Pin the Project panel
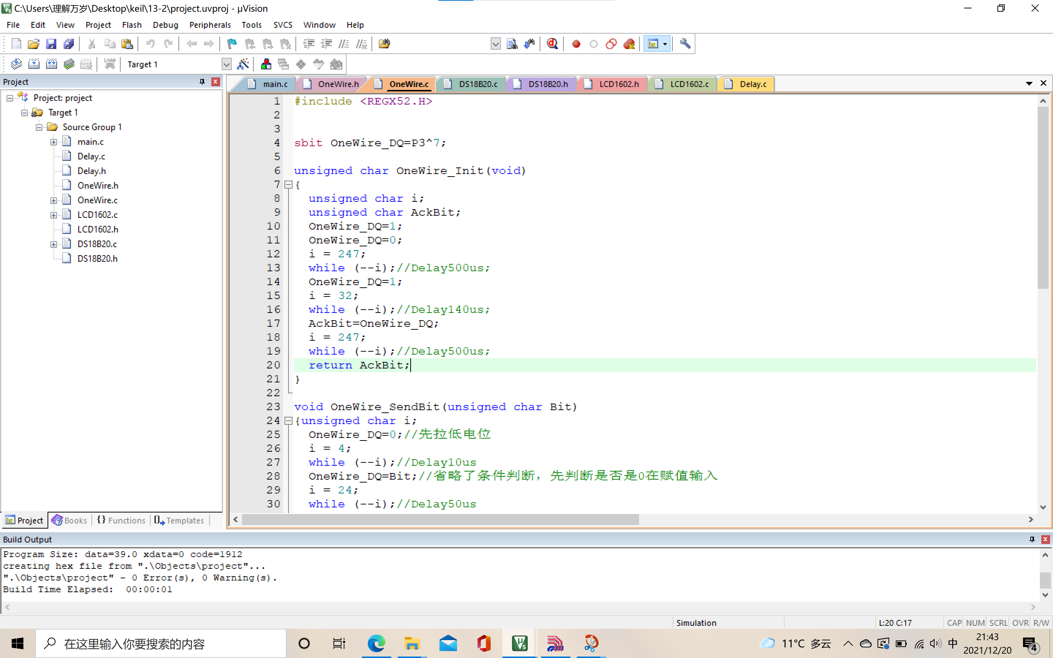 [x=202, y=82]
